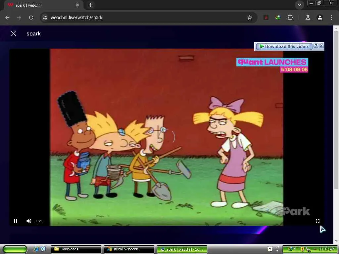This screenshot has width=339, height=254.
Task: Open the Chrome Labs flask icon
Action: coord(308,18)
